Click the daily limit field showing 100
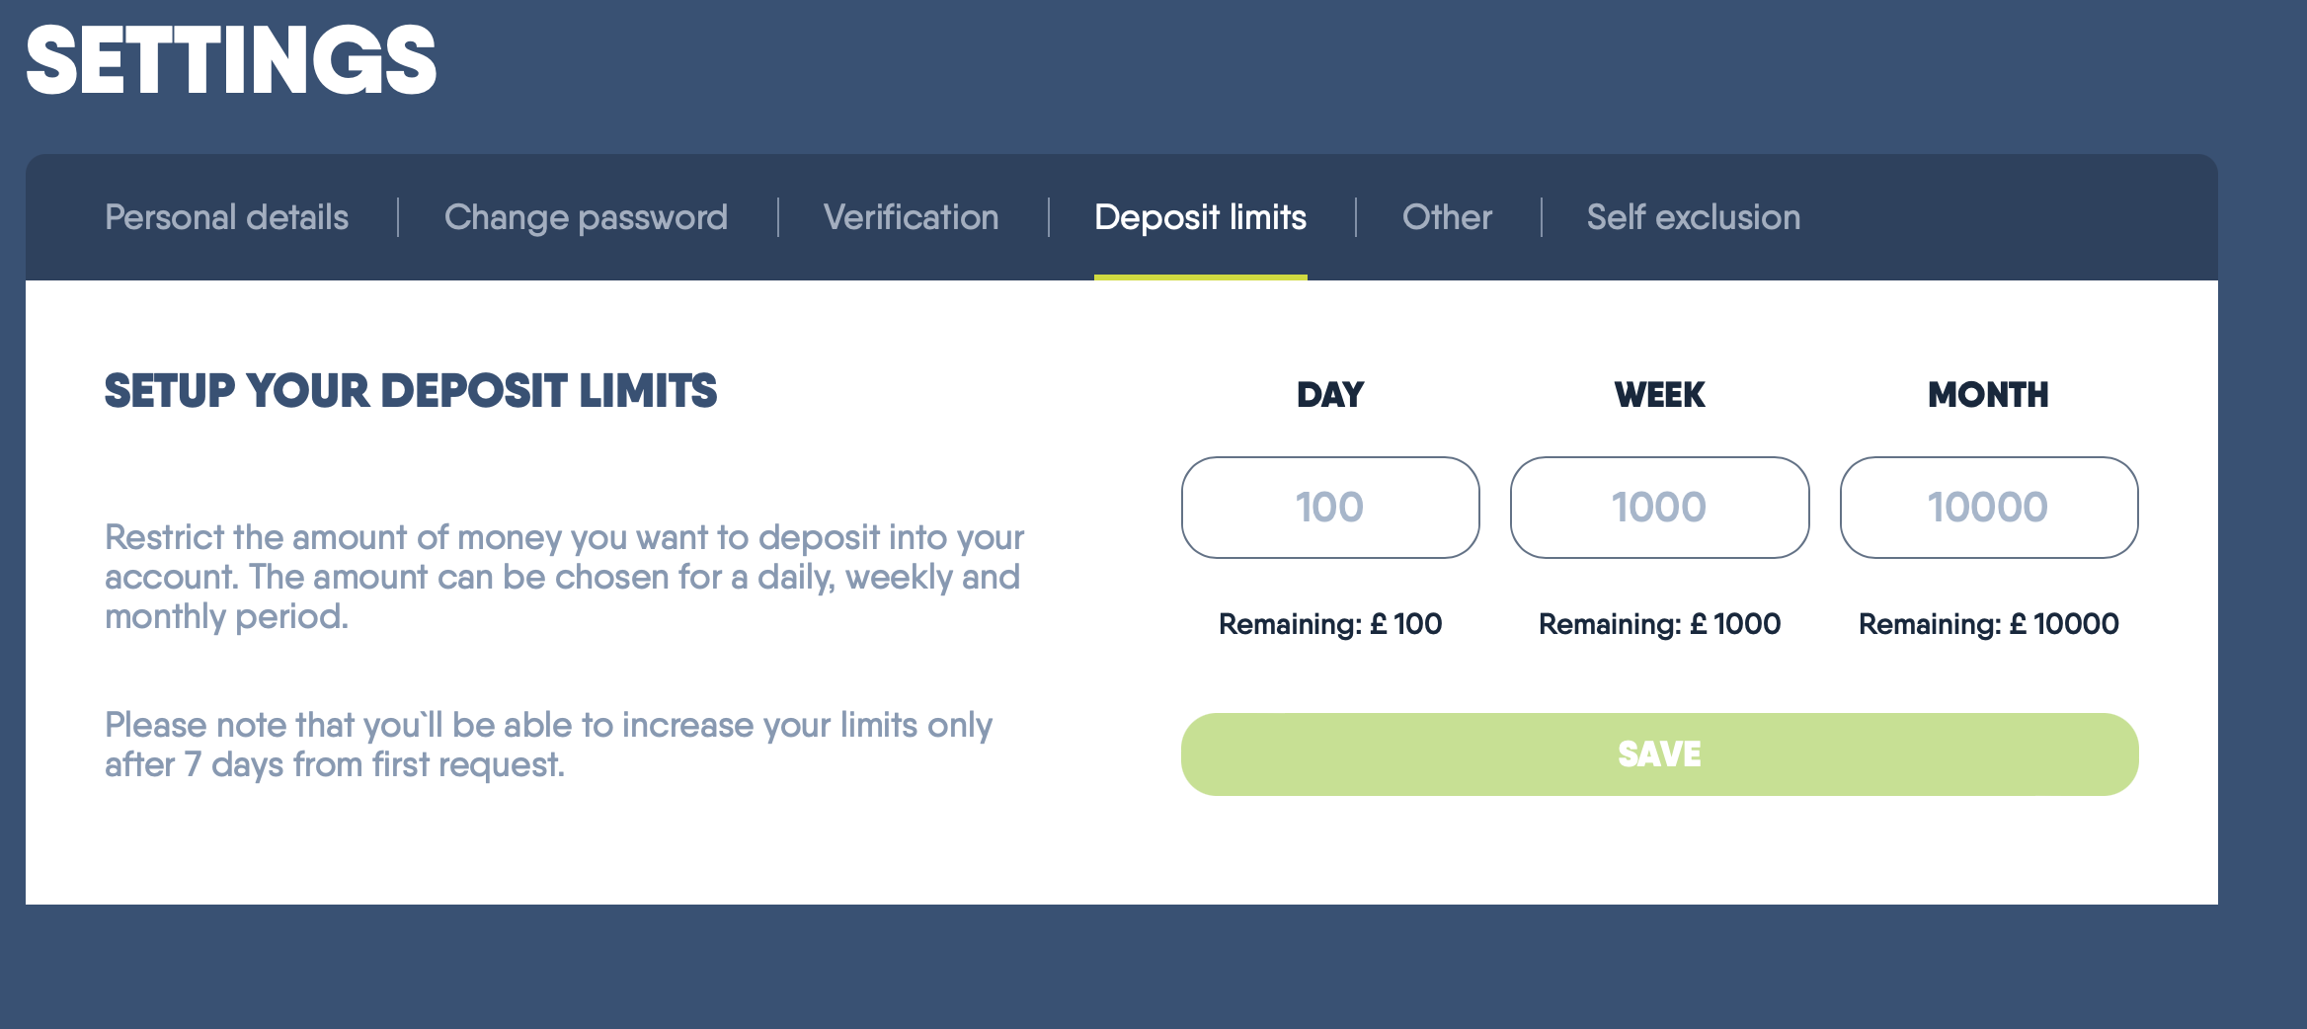The height and width of the screenshot is (1029, 2307). click(x=1330, y=508)
